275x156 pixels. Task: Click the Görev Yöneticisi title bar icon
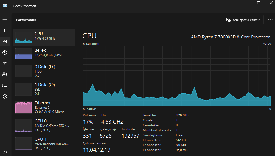[x=5, y=6]
